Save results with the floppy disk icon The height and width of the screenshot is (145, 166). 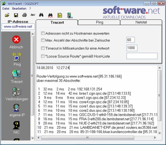(16, 15)
